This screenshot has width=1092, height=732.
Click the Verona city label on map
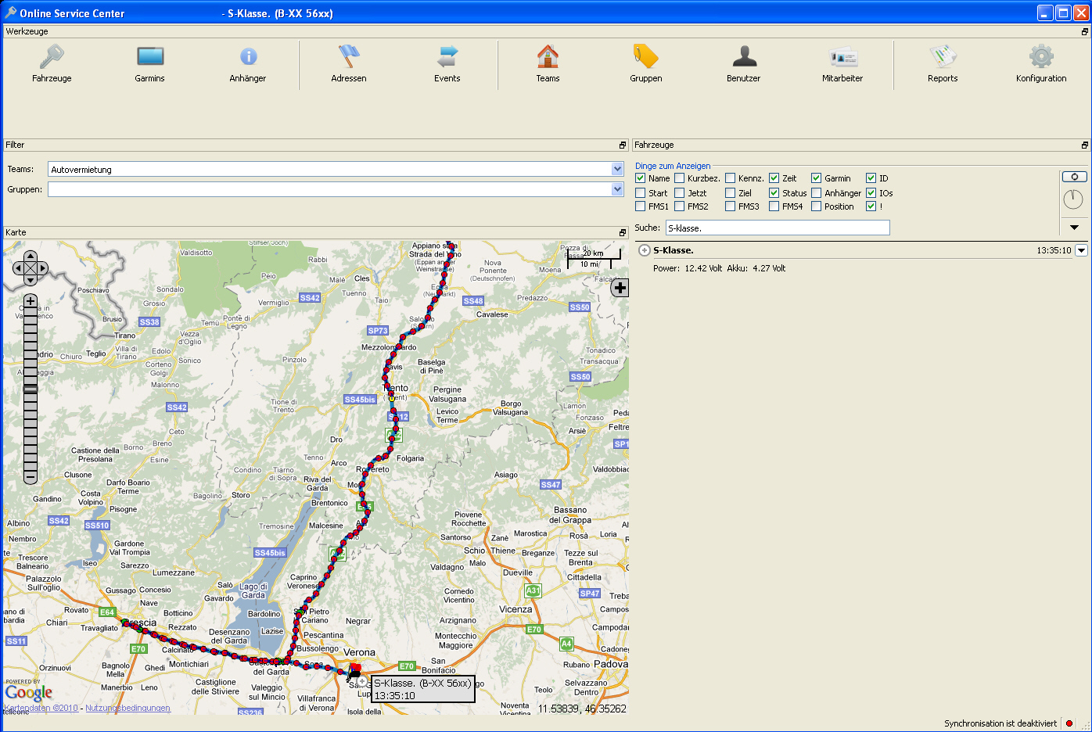point(360,652)
